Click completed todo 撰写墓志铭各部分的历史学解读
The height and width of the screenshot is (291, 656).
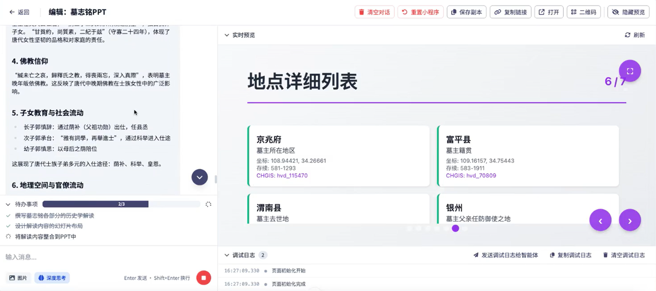pyautogui.click(x=54, y=216)
